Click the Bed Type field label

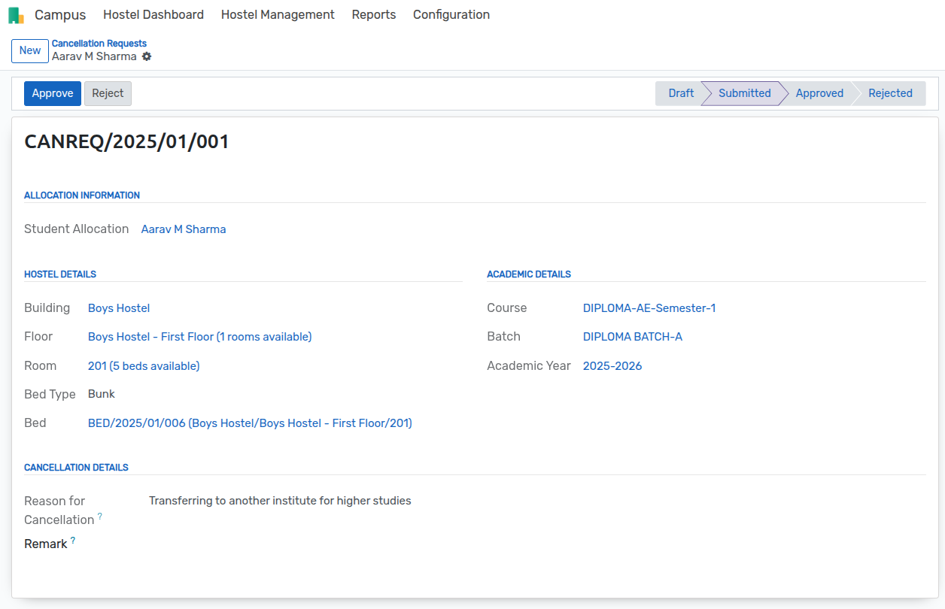(50, 395)
